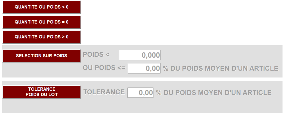The height and width of the screenshot is (115, 283).
Task: Click the grey TOLERANCE label text
Action: pos(104,92)
